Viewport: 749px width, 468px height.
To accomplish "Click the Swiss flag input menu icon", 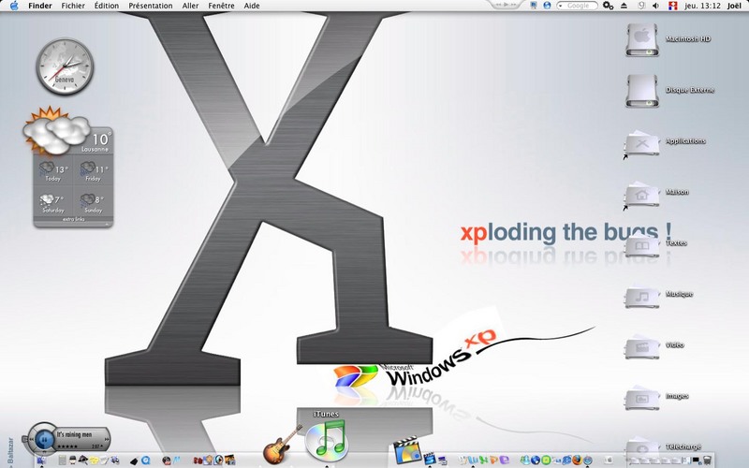I will (673, 6).
